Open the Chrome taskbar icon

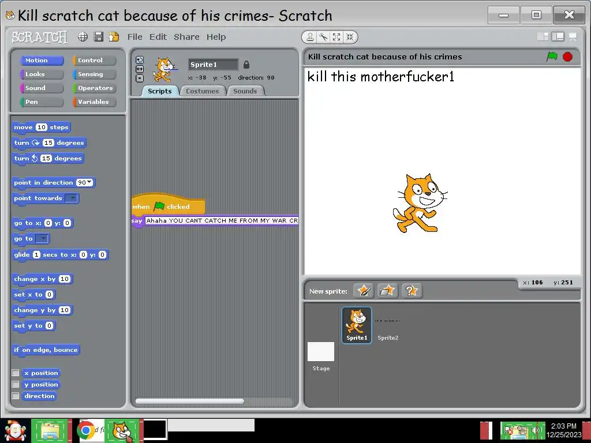tap(87, 430)
